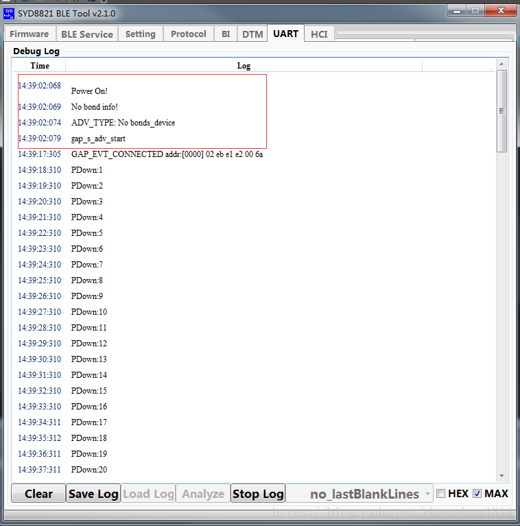520x526 pixels.
Task: Click the Log column header
Action: (x=244, y=66)
